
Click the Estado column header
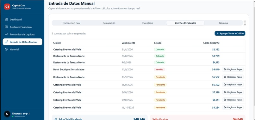(x=158, y=43)
